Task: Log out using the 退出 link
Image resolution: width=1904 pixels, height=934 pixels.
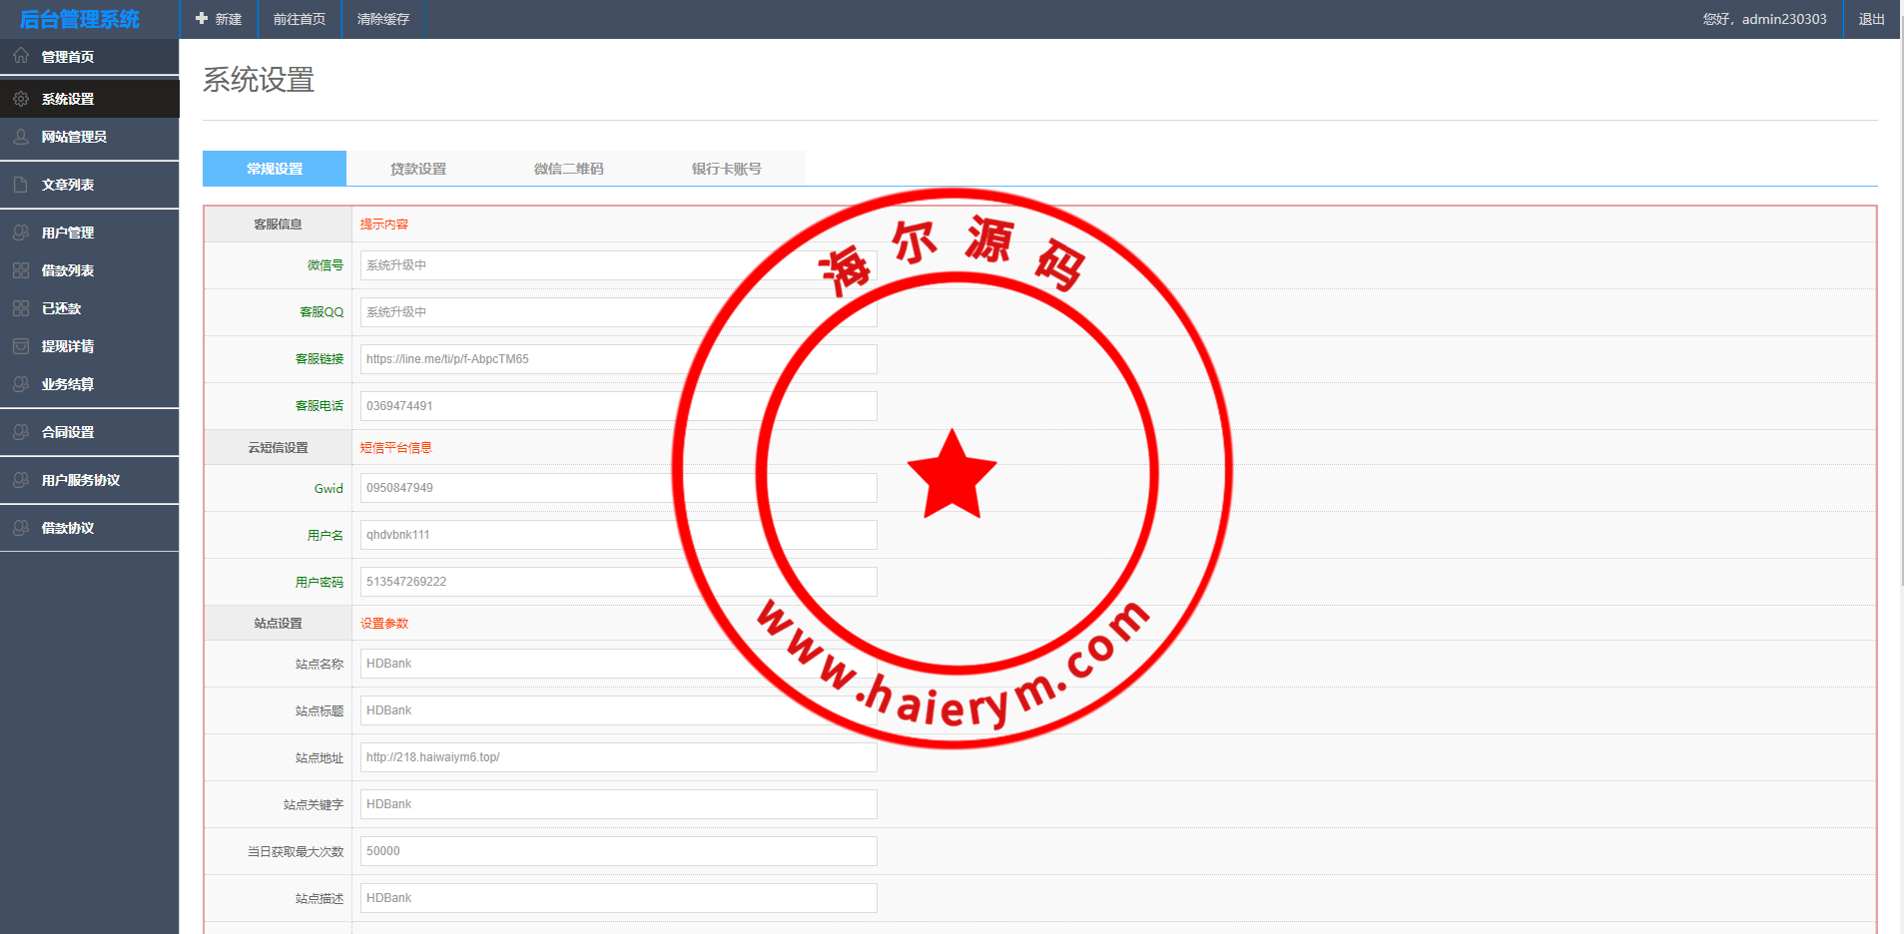Action: [x=1871, y=19]
